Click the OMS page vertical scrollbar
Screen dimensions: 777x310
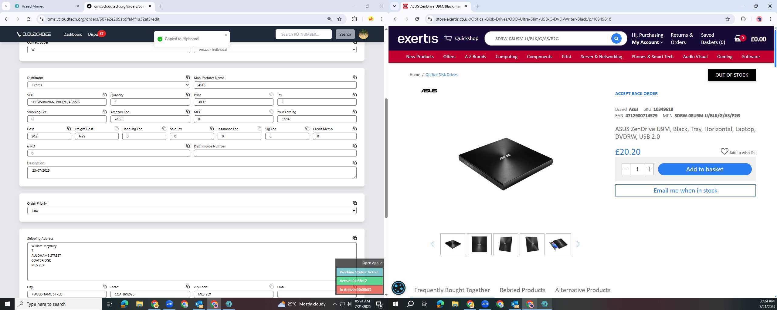(x=386, y=157)
